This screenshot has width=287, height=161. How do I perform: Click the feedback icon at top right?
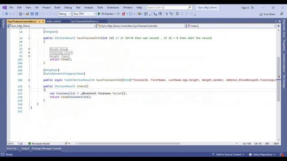pos(282,14)
